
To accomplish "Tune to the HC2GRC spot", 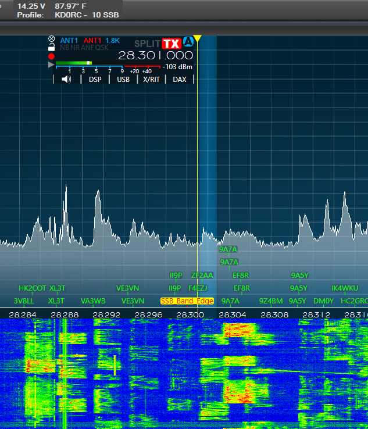I will (354, 301).
